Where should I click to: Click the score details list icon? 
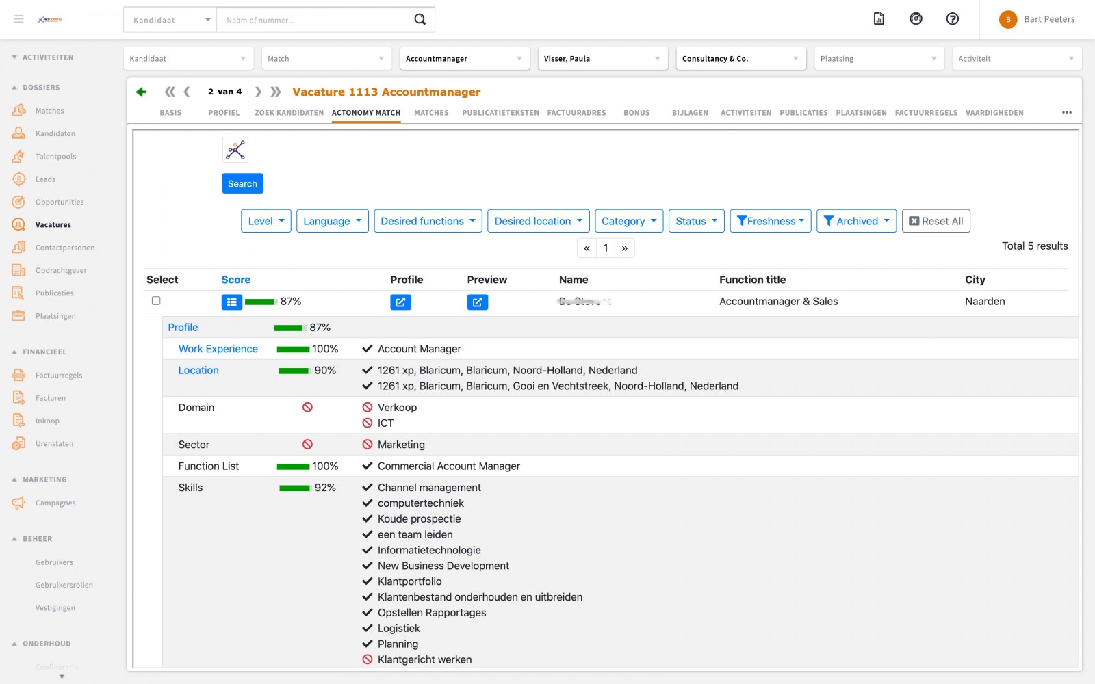[x=231, y=302]
